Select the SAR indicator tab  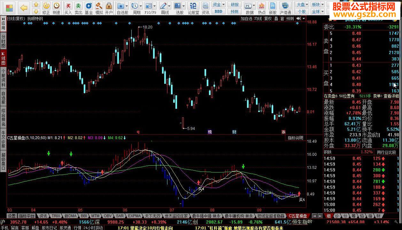[x=120, y=216]
